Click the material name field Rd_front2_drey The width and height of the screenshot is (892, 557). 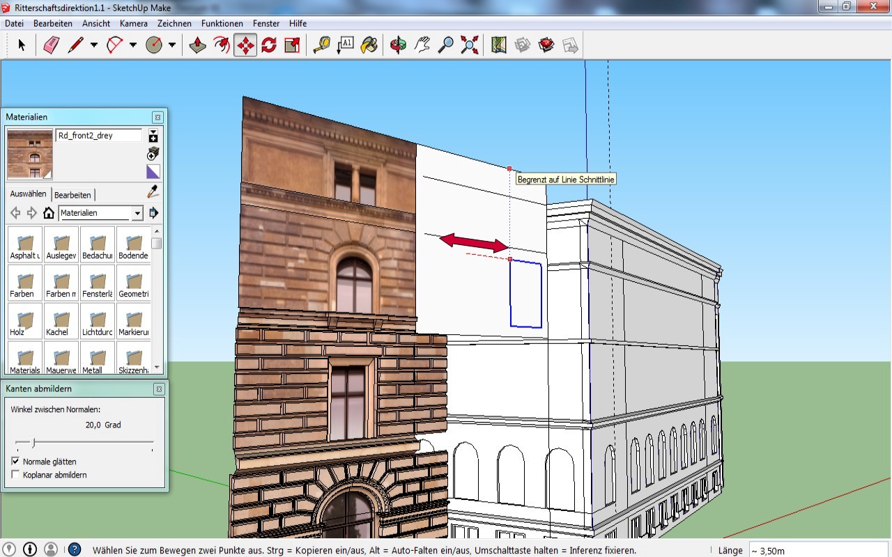point(99,136)
